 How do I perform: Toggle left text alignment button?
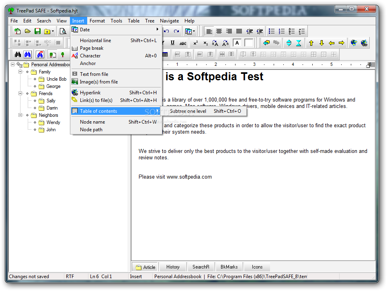[209, 31]
